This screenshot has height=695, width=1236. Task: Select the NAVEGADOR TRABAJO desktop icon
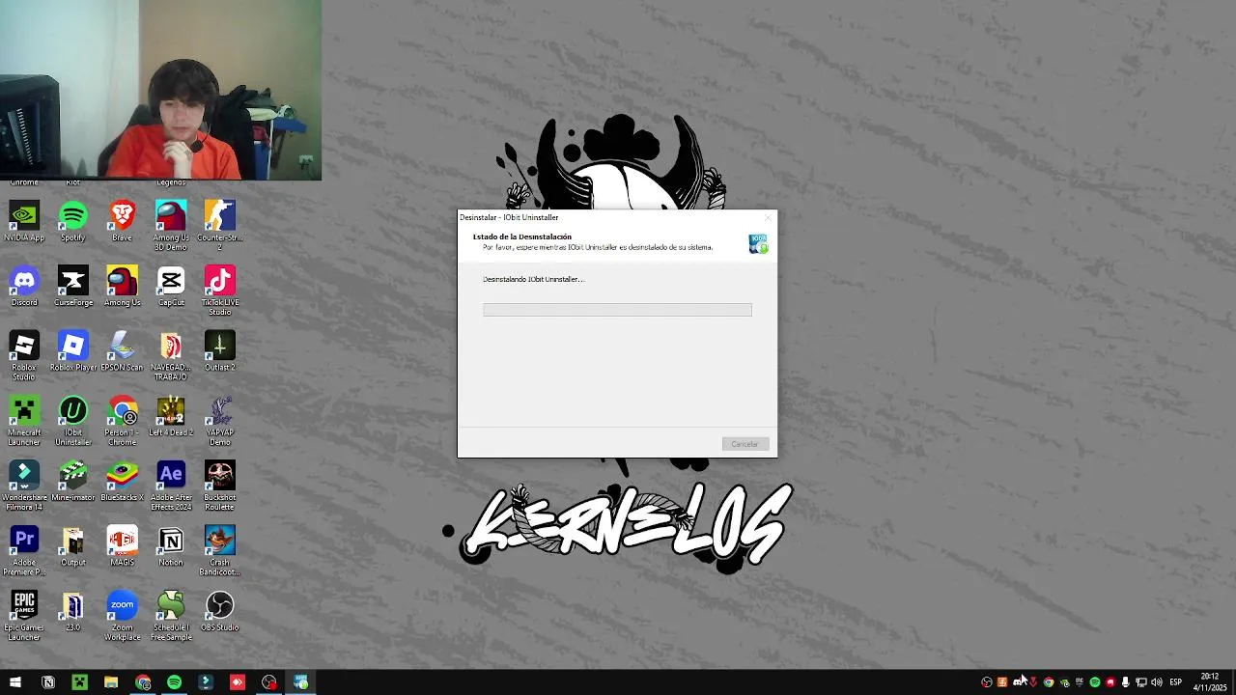tap(171, 355)
